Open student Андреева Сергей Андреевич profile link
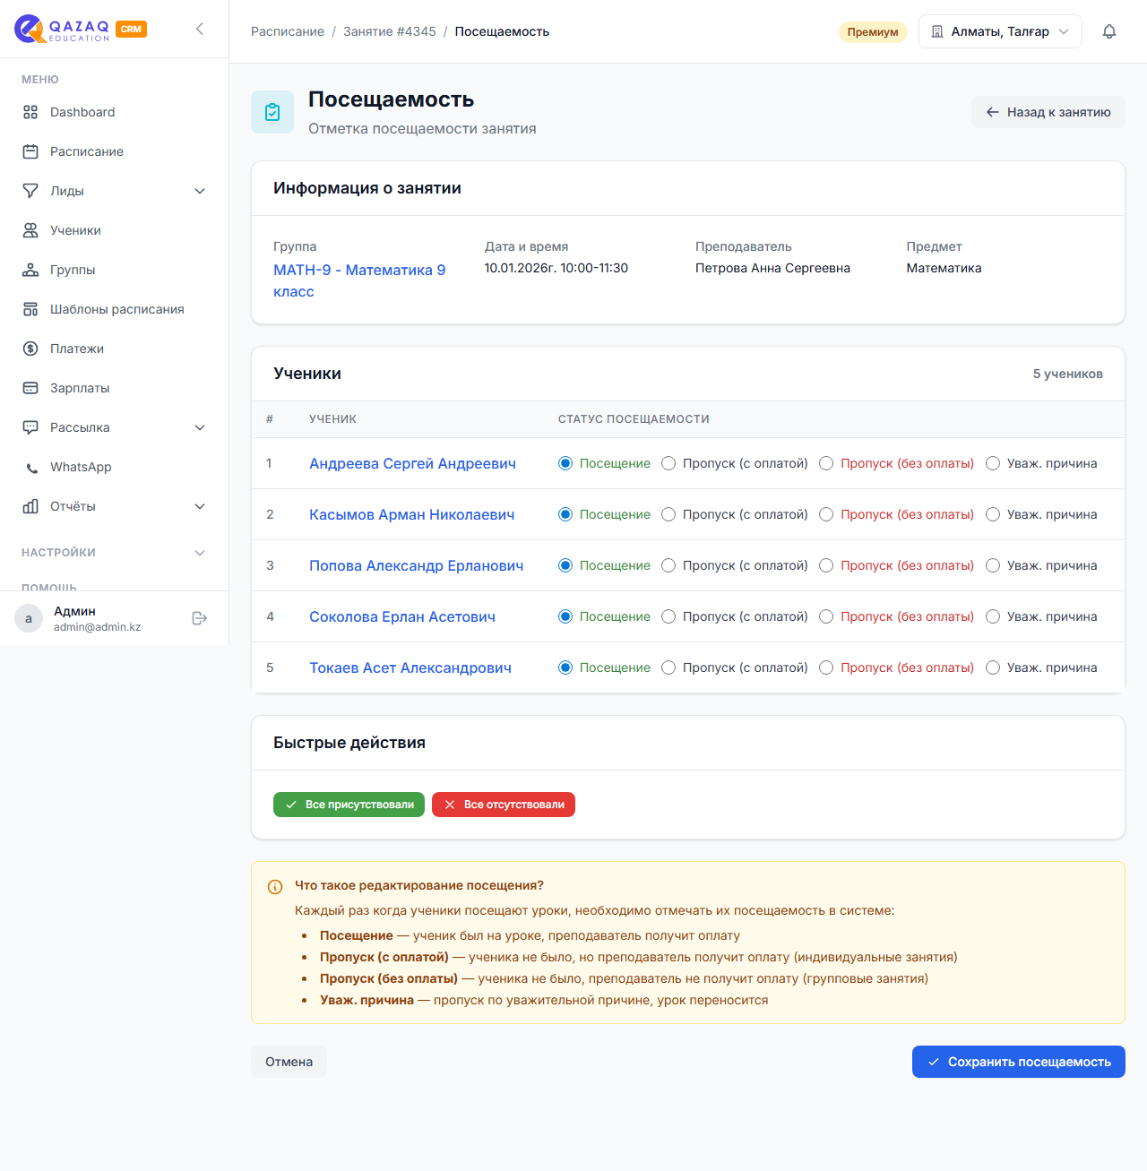Screen dimensions: 1147x1171 [x=412, y=463]
